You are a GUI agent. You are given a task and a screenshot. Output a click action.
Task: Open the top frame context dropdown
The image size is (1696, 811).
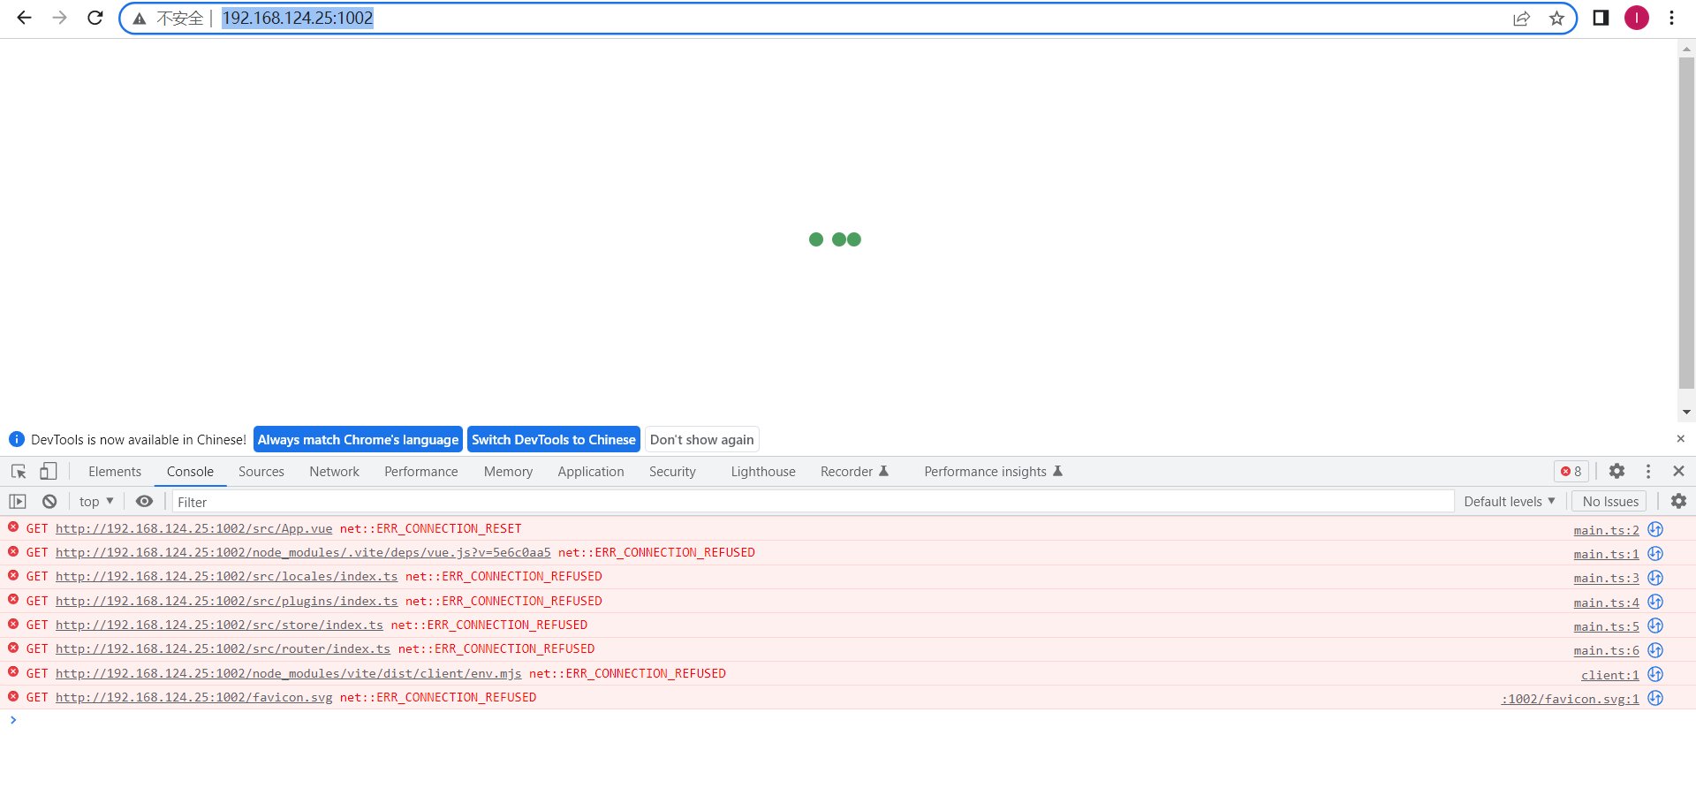point(95,501)
